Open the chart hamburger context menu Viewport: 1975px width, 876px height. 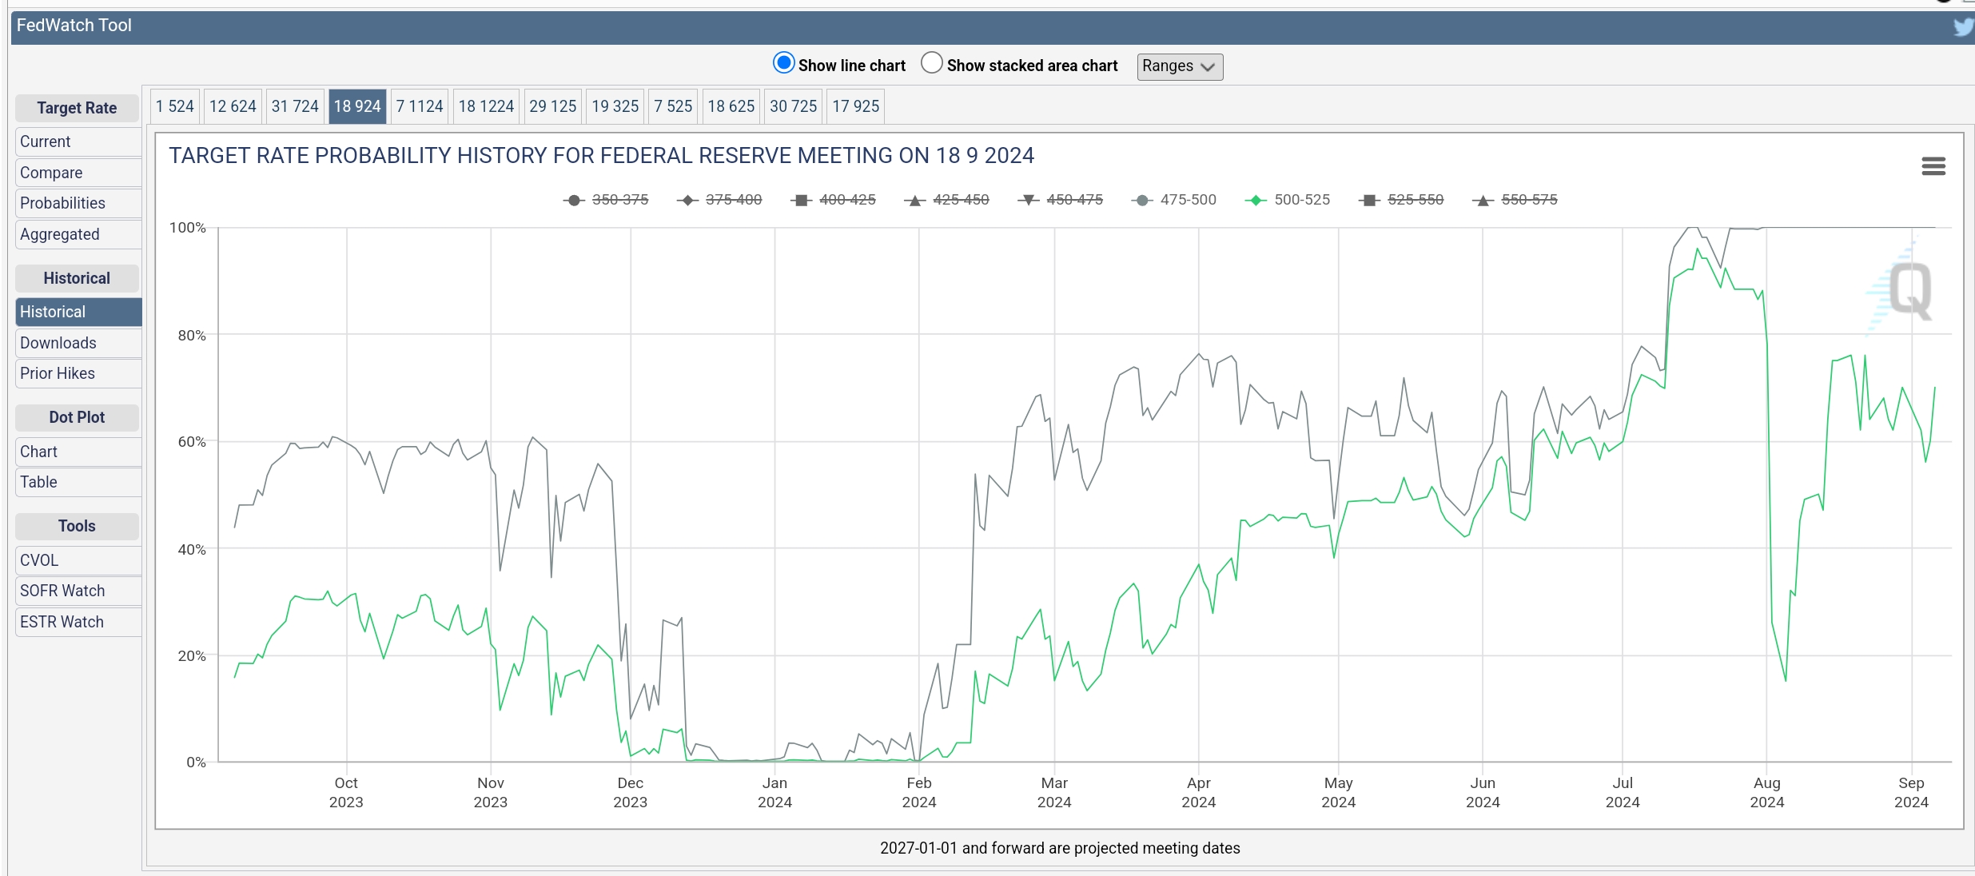click(1933, 166)
